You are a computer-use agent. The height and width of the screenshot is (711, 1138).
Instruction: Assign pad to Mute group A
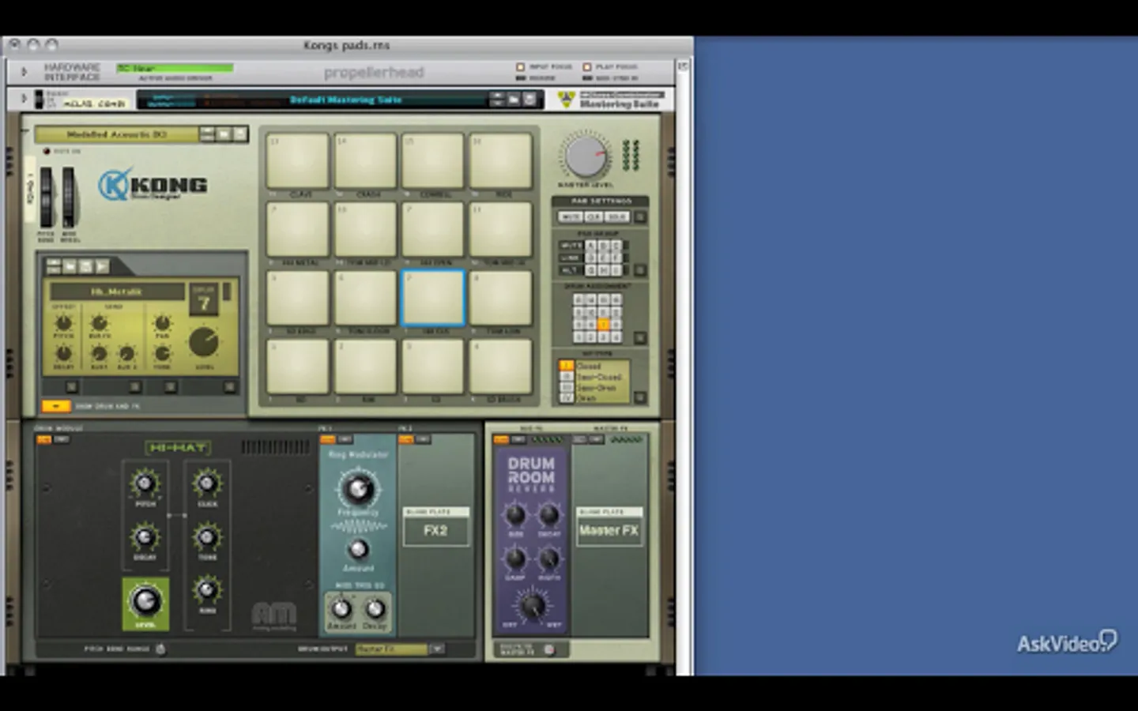[590, 246]
